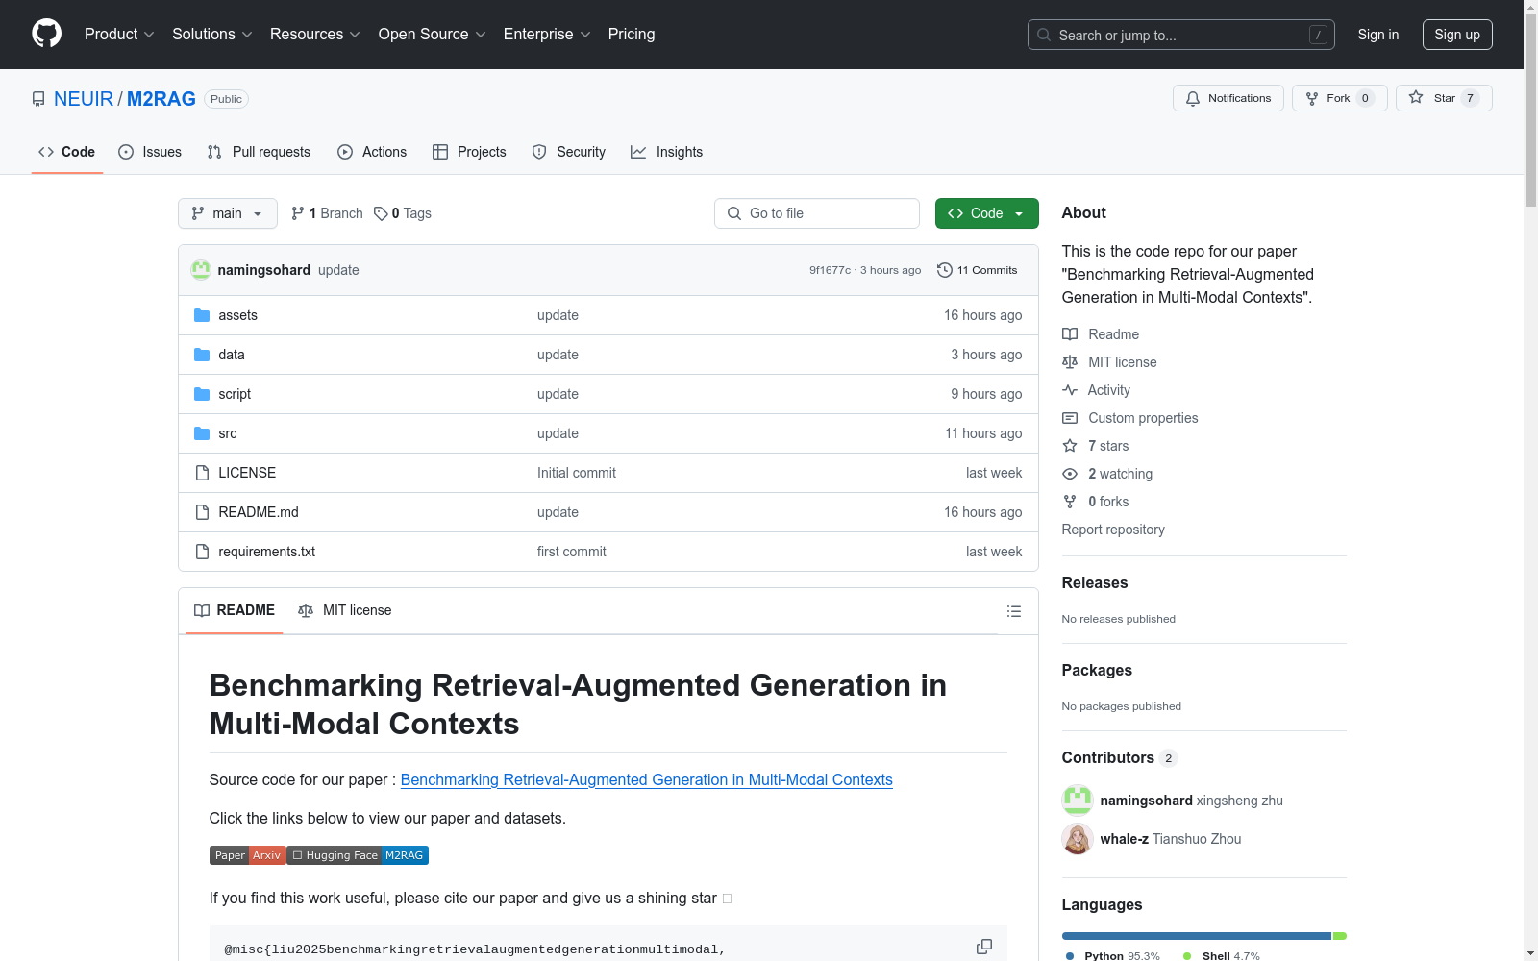1538x961 pixels.
Task: Switch to the Security tab
Action: click(x=569, y=152)
